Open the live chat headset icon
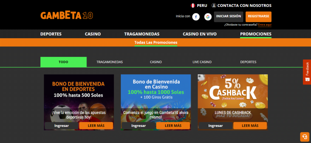The width and height of the screenshot is (311, 143). coord(304,136)
